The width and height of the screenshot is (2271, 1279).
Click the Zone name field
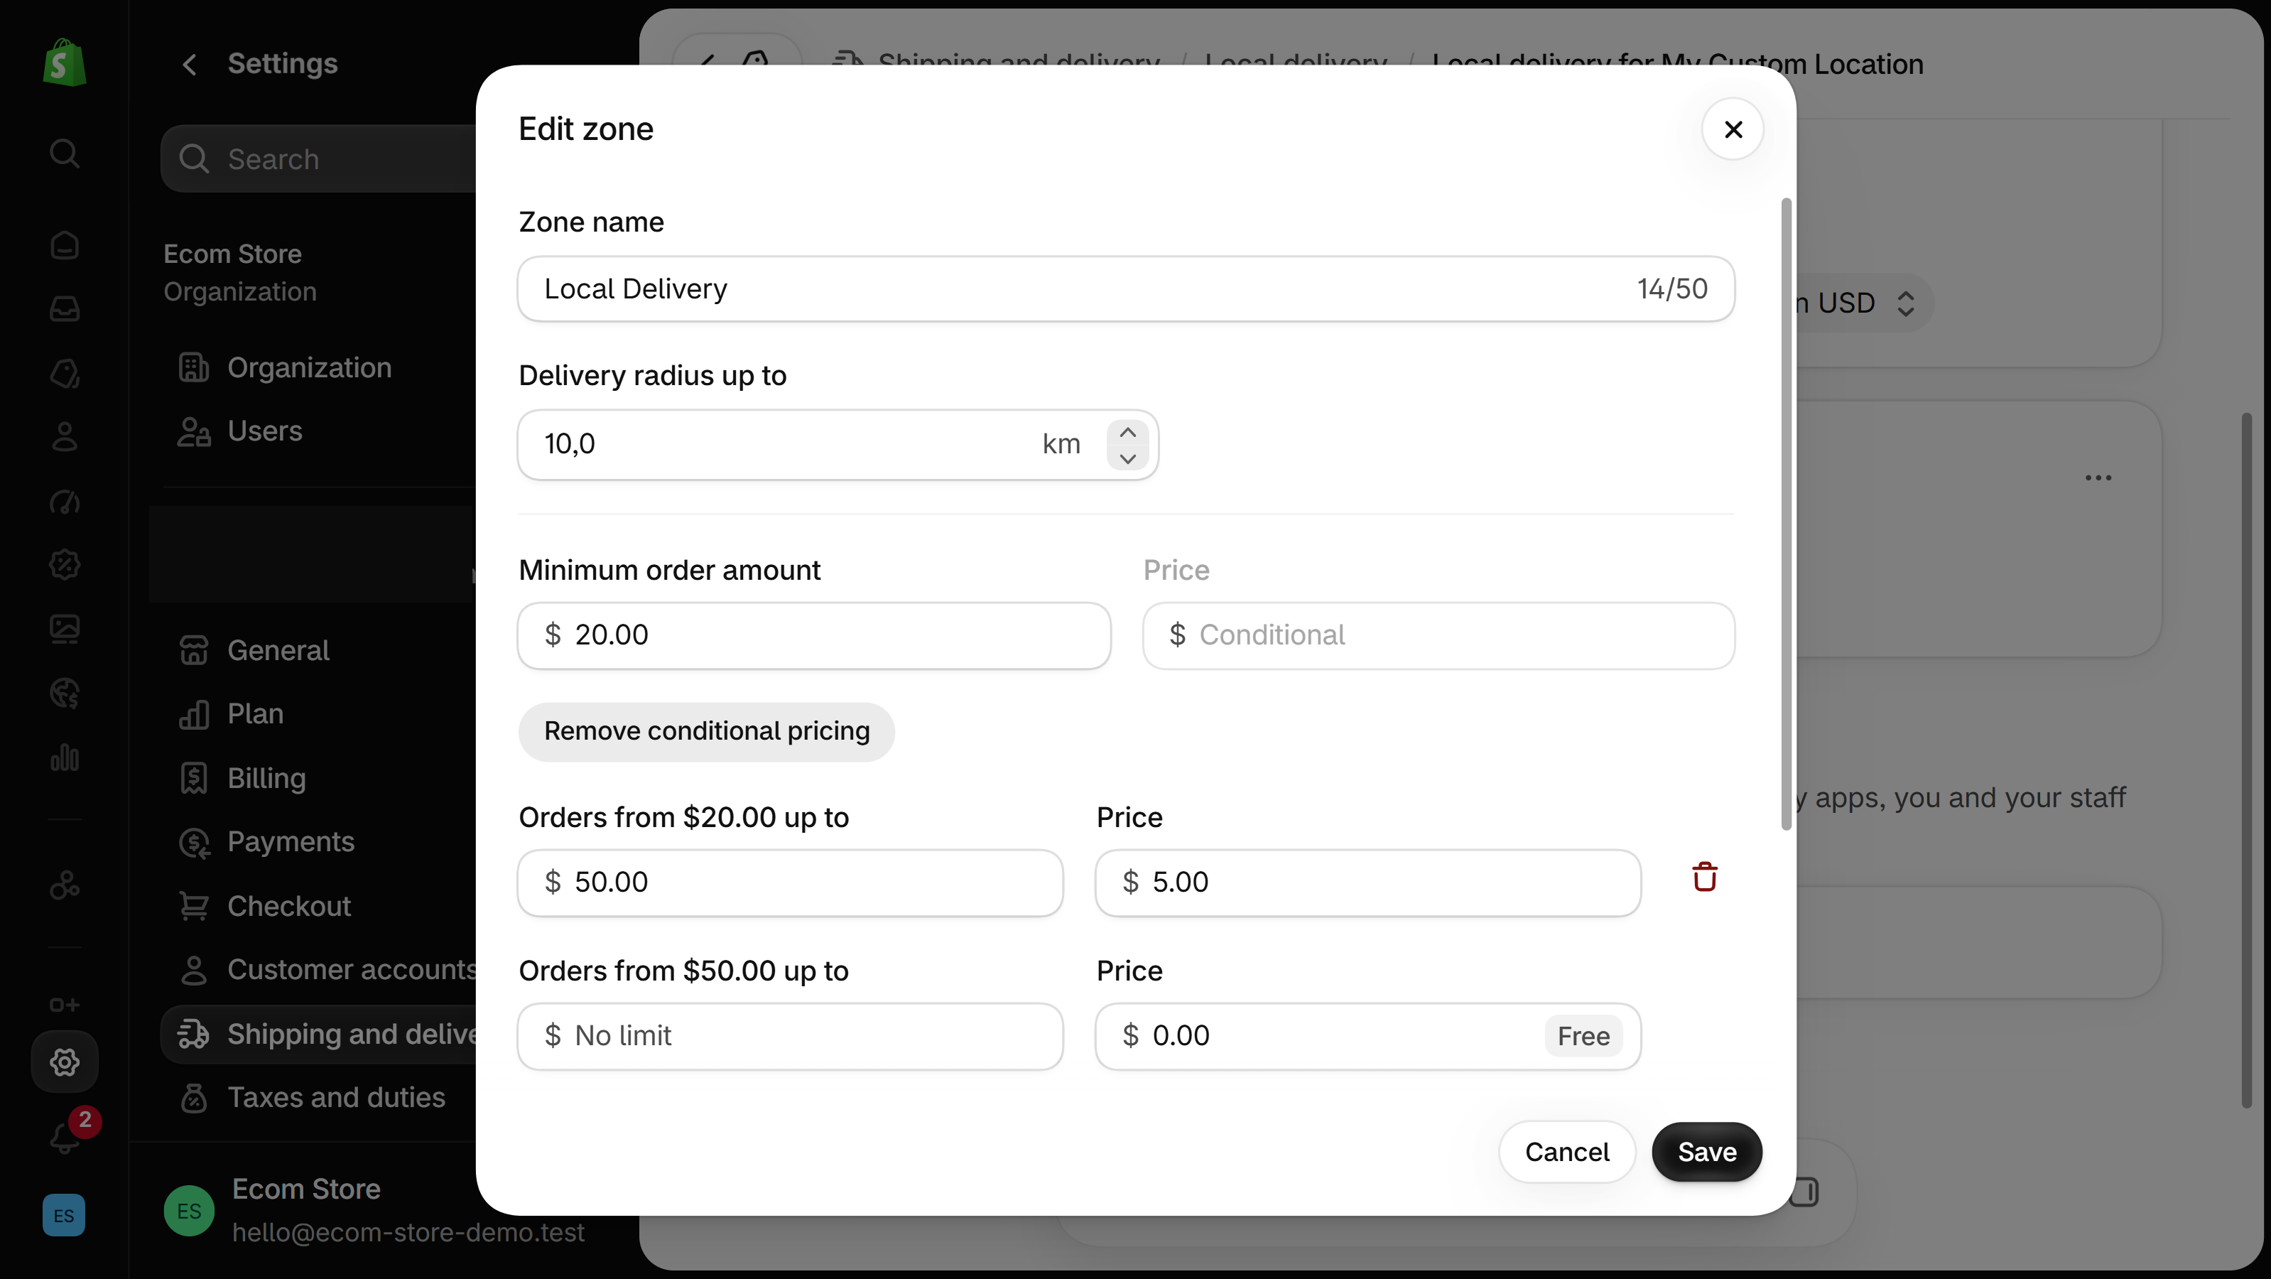(1126, 289)
